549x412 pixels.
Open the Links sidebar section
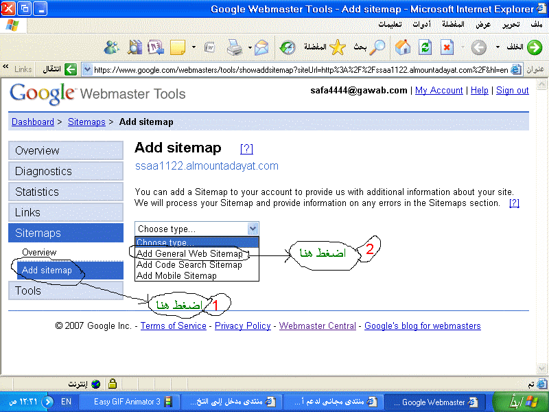(66, 212)
